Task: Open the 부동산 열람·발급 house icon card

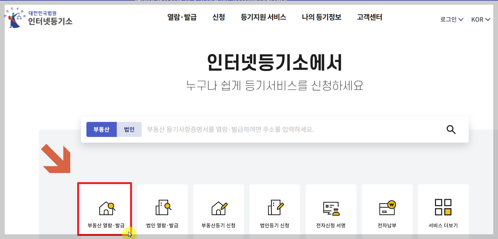Action: (106, 211)
